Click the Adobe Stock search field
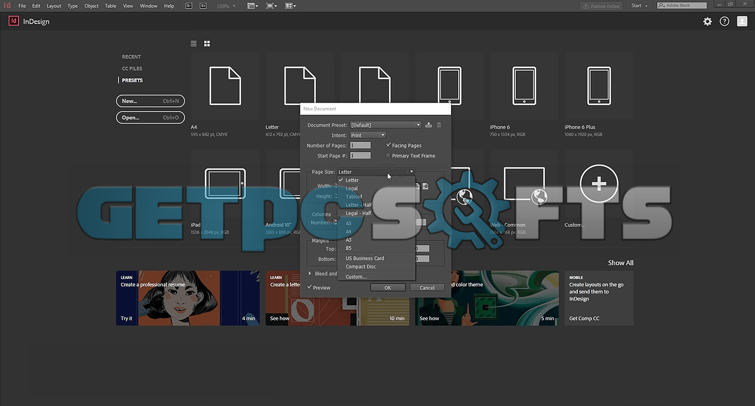Image resolution: width=755 pixels, height=406 pixels. 681,6
